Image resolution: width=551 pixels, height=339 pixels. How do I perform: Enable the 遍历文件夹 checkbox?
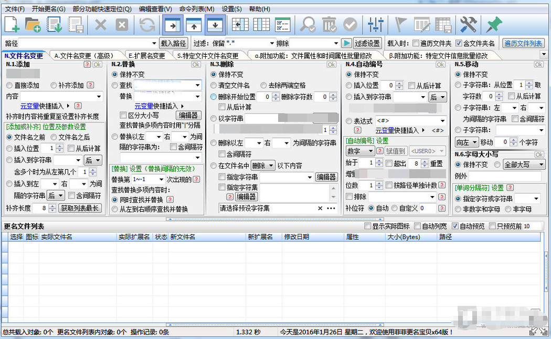pyautogui.click(x=416, y=43)
